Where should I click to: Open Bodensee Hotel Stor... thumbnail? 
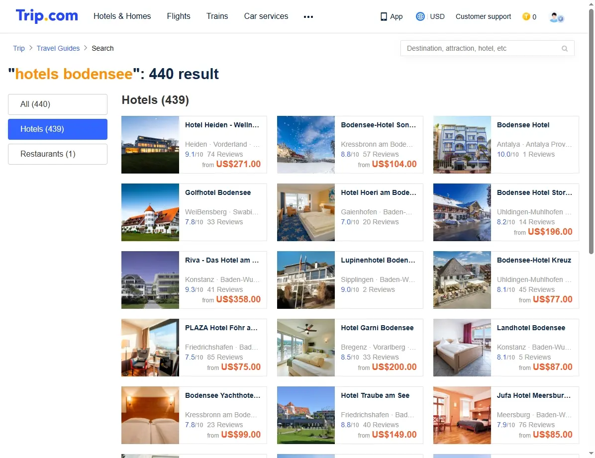462,212
